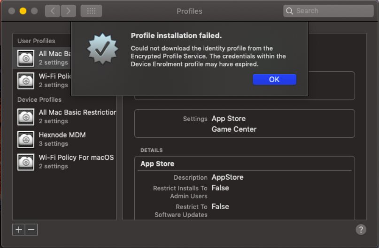
Task: Click False beside Restrict Installs To Admin Users
Action: 220,188
